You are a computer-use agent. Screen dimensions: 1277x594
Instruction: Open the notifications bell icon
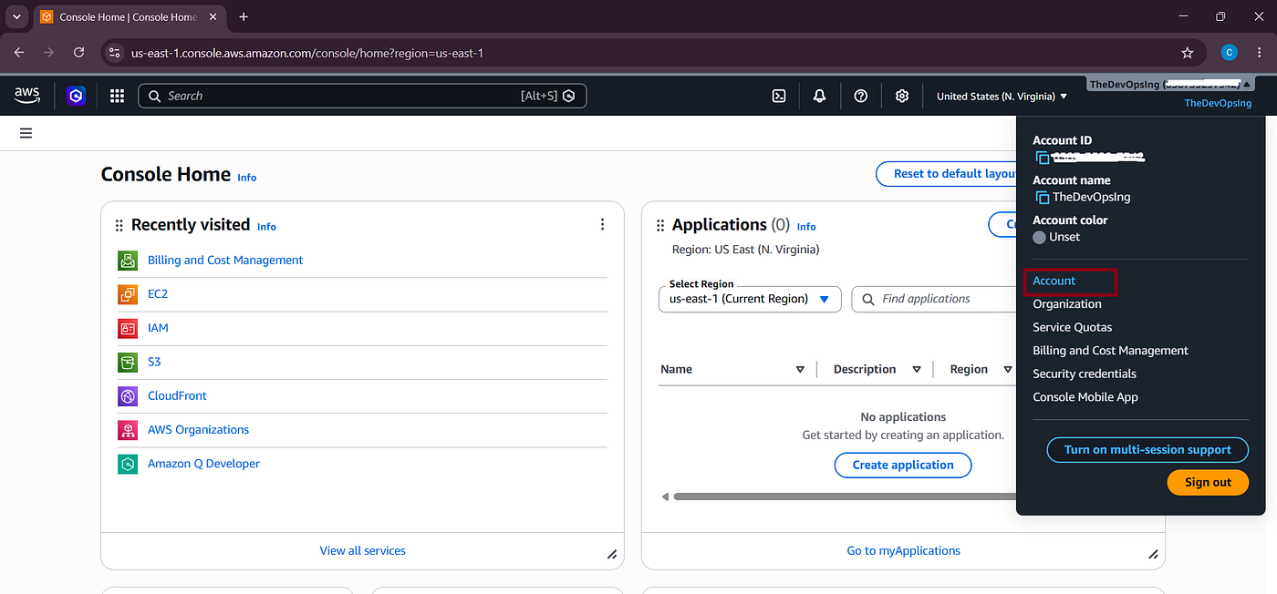point(819,96)
